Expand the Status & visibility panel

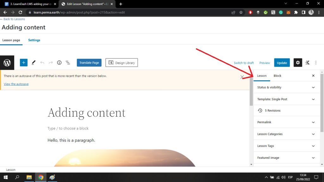click(x=287, y=87)
